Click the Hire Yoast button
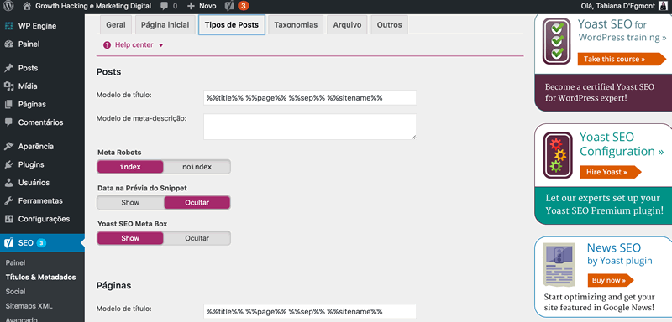 point(611,172)
